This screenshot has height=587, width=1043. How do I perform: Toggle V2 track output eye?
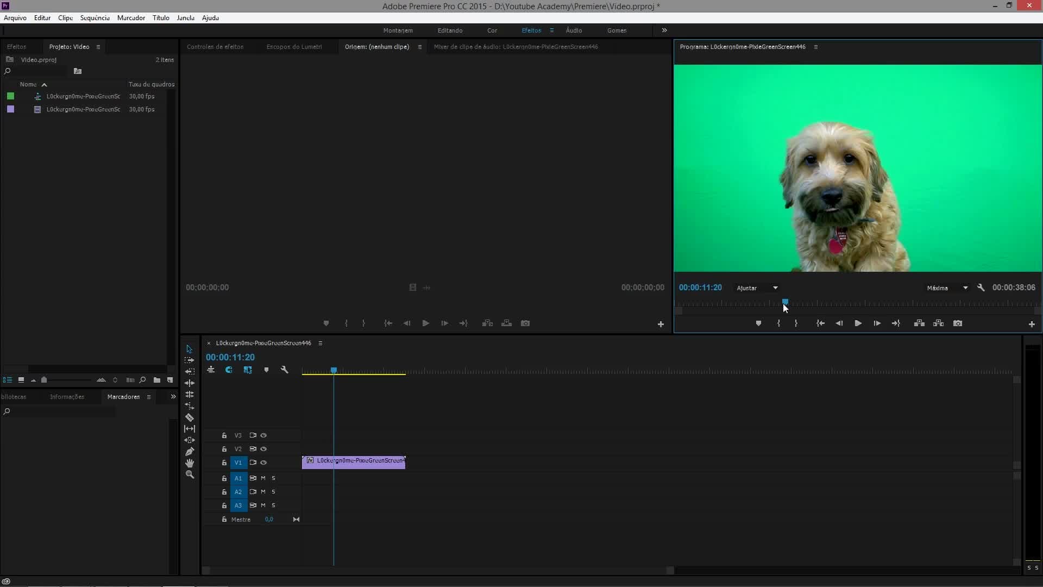263,449
